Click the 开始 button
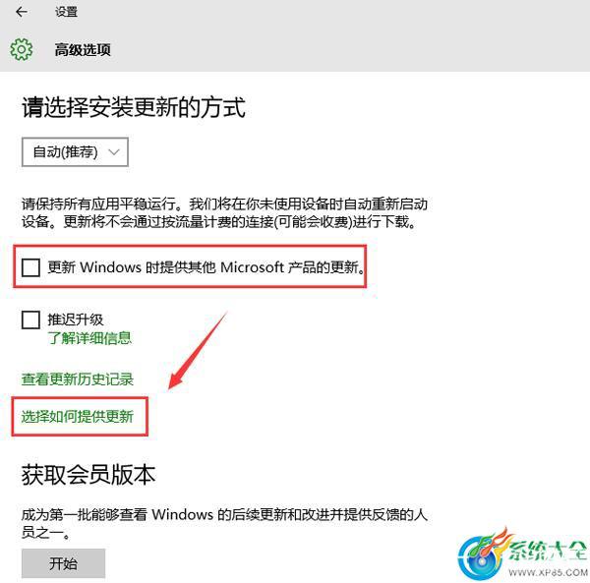 63,563
